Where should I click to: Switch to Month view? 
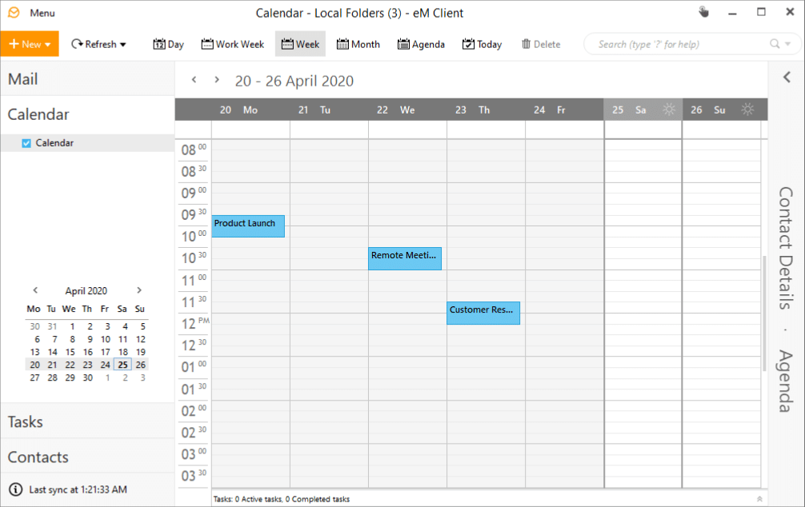358,44
